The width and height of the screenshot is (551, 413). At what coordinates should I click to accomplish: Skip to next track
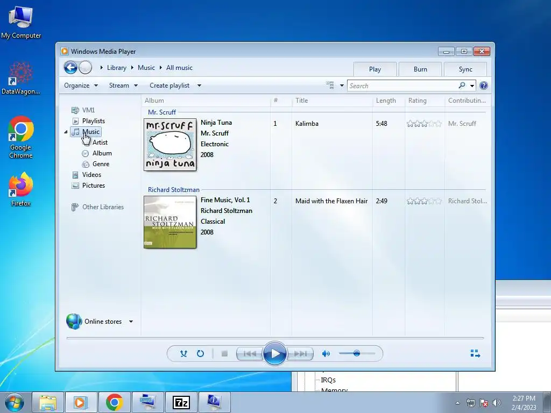[x=300, y=353]
